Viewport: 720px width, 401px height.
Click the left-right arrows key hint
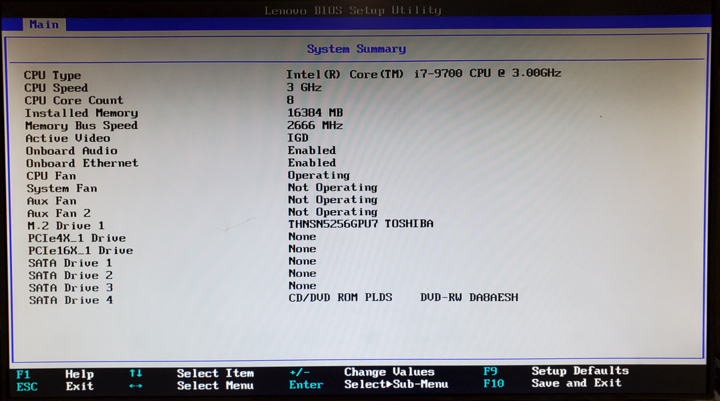[135, 386]
